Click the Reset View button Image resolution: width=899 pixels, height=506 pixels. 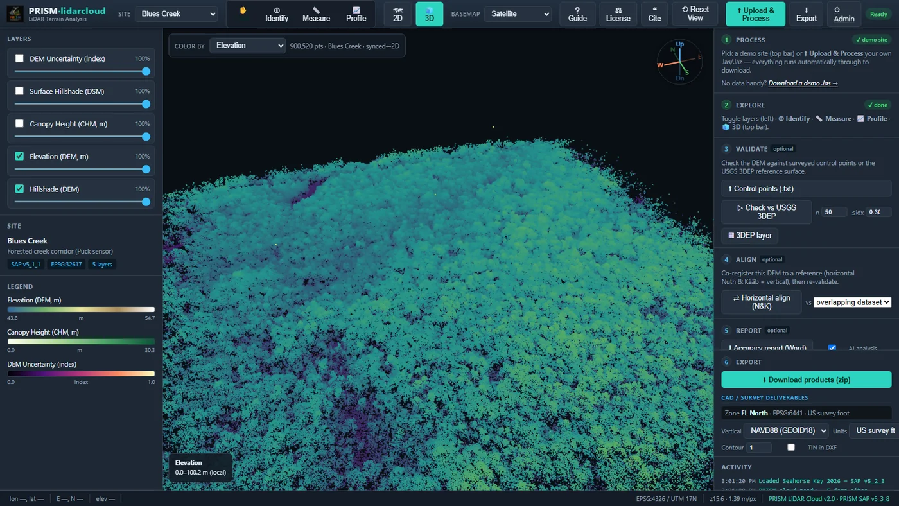pyautogui.click(x=695, y=13)
